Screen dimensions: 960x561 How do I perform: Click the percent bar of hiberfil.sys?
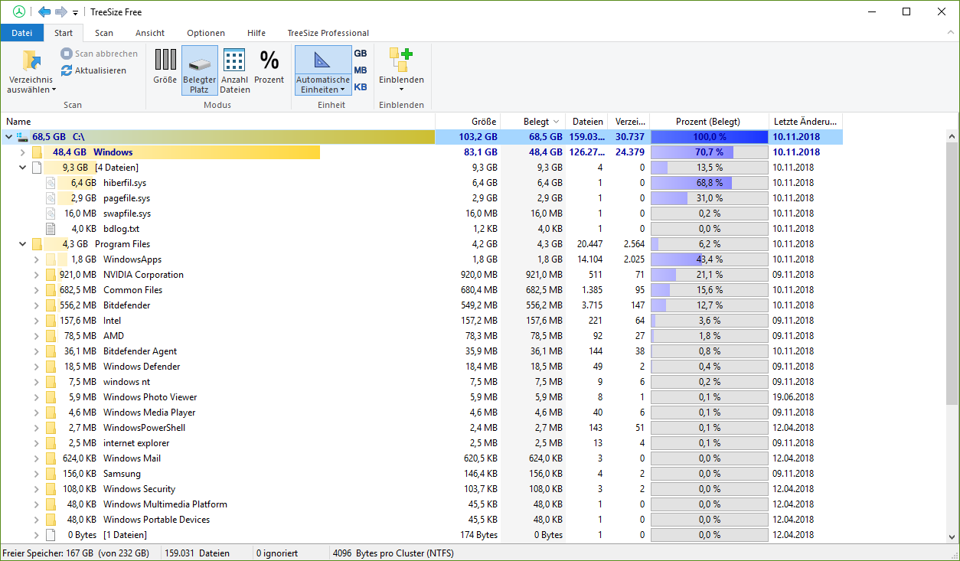coord(709,183)
